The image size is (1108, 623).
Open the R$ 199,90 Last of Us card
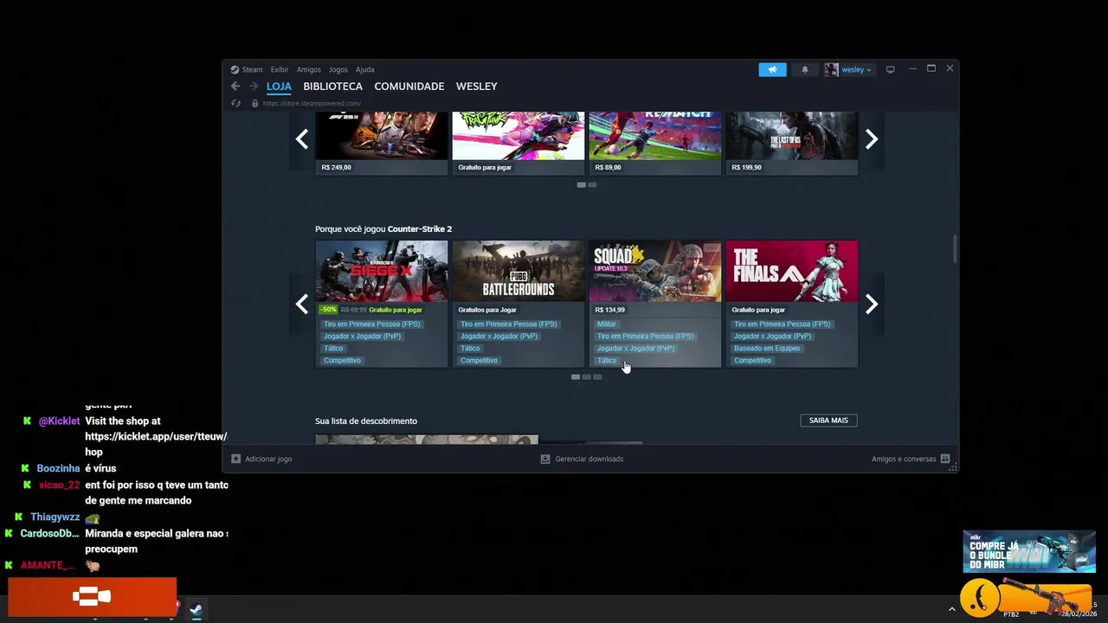[x=791, y=143]
